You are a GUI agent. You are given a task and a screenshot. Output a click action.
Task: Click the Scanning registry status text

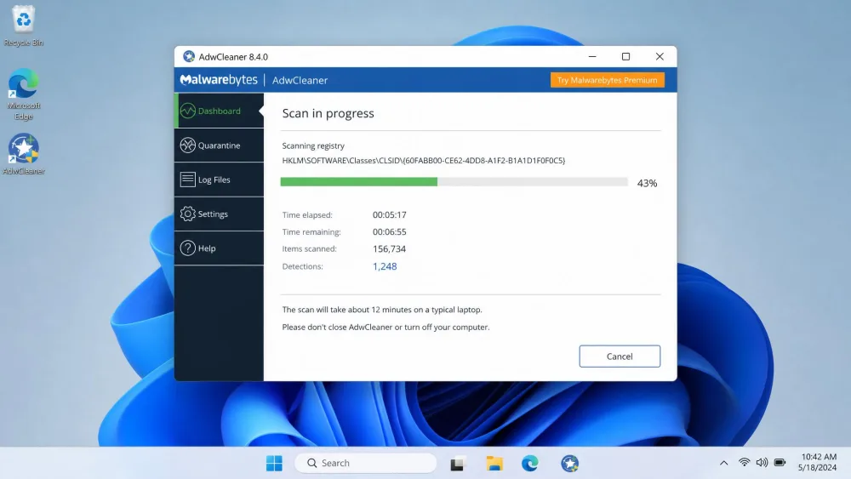coord(313,146)
